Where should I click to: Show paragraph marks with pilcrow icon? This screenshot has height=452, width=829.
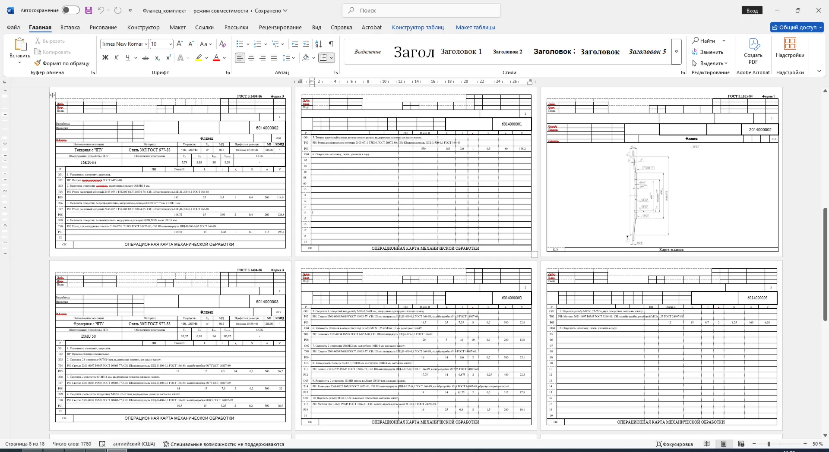tap(331, 44)
